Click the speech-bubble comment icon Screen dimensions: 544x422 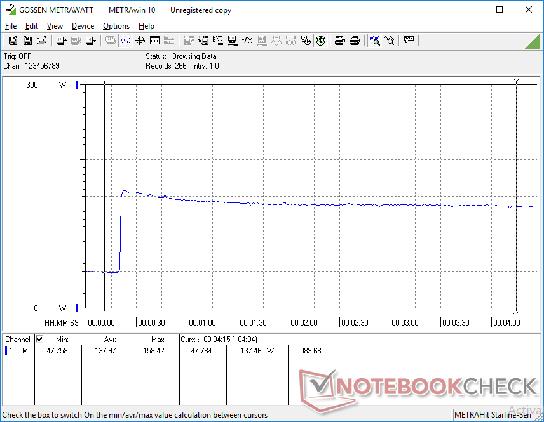point(409,41)
